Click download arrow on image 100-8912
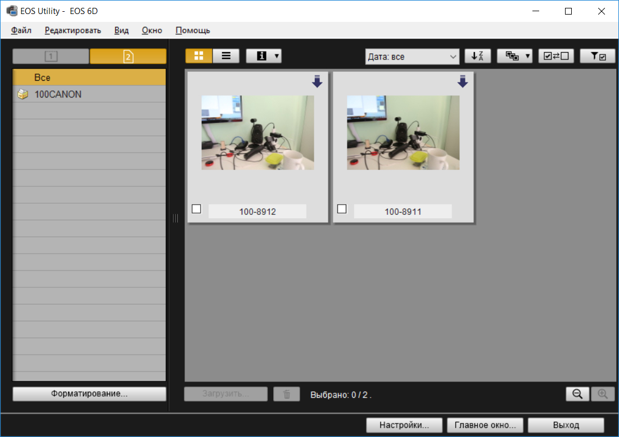The image size is (619, 437). point(317,81)
